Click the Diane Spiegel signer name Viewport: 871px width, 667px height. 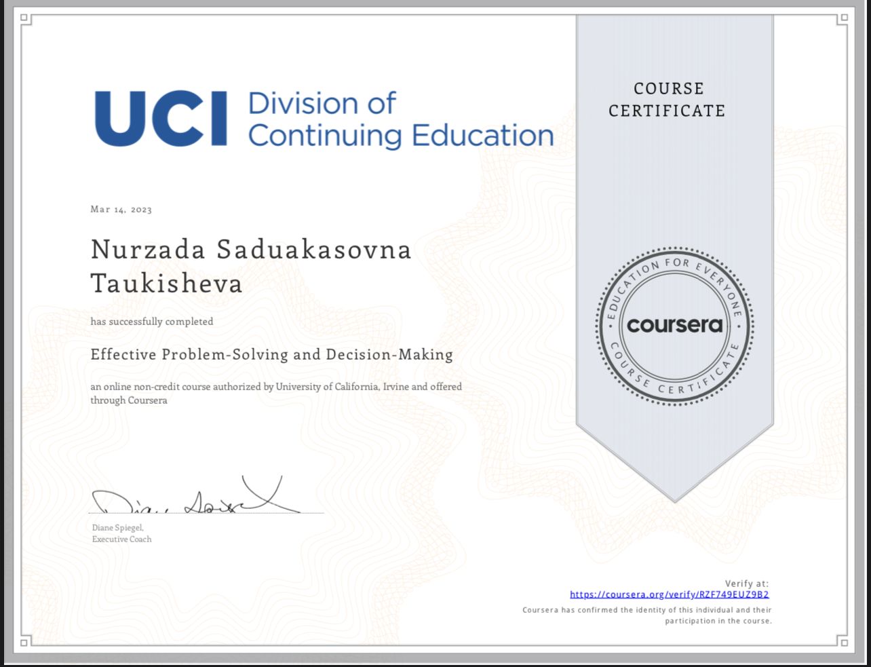coord(117,527)
